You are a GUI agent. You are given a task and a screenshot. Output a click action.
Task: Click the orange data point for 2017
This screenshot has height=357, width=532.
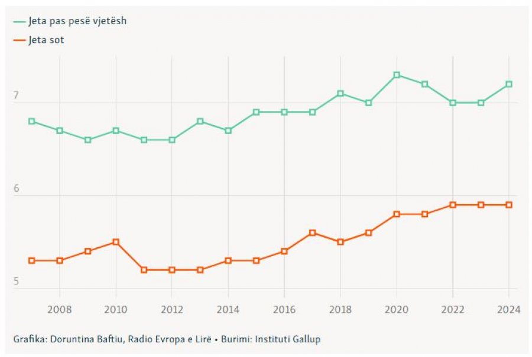(312, 232)
